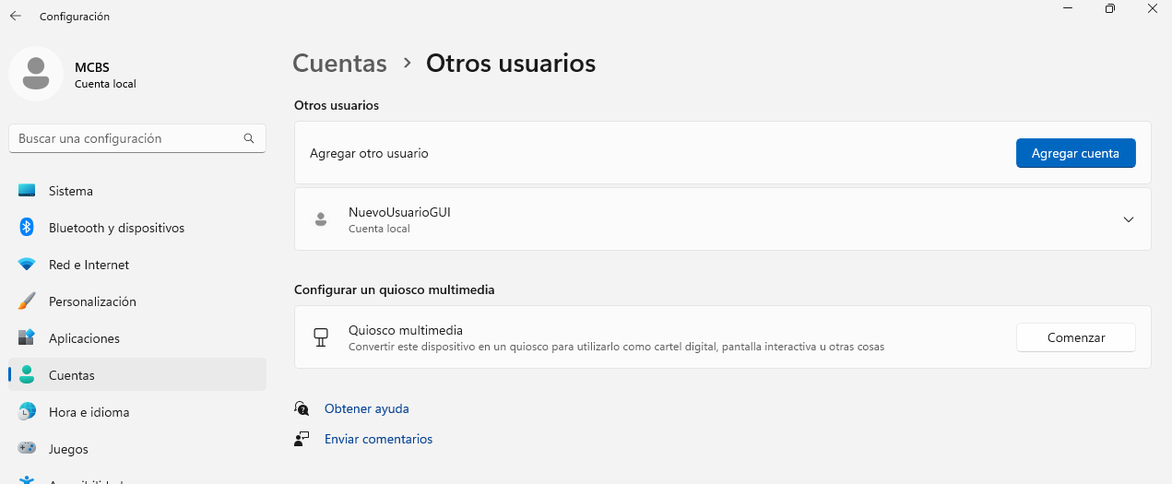Click the gamepad Juegos icon

point(27,449)
